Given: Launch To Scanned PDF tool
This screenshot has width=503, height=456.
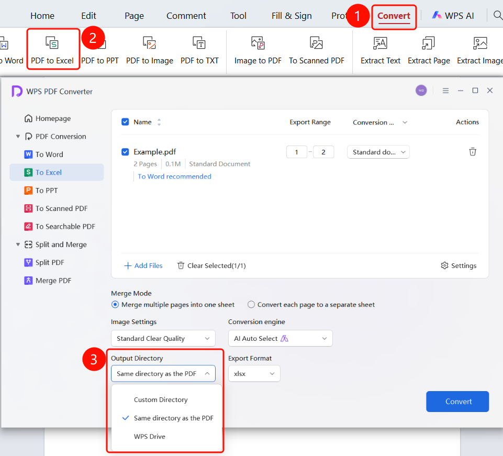Looking at the screenshot, I should [x=317, y=50].
